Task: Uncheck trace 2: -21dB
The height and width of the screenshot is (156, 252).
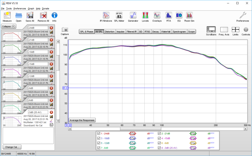Action: point(159,134)
